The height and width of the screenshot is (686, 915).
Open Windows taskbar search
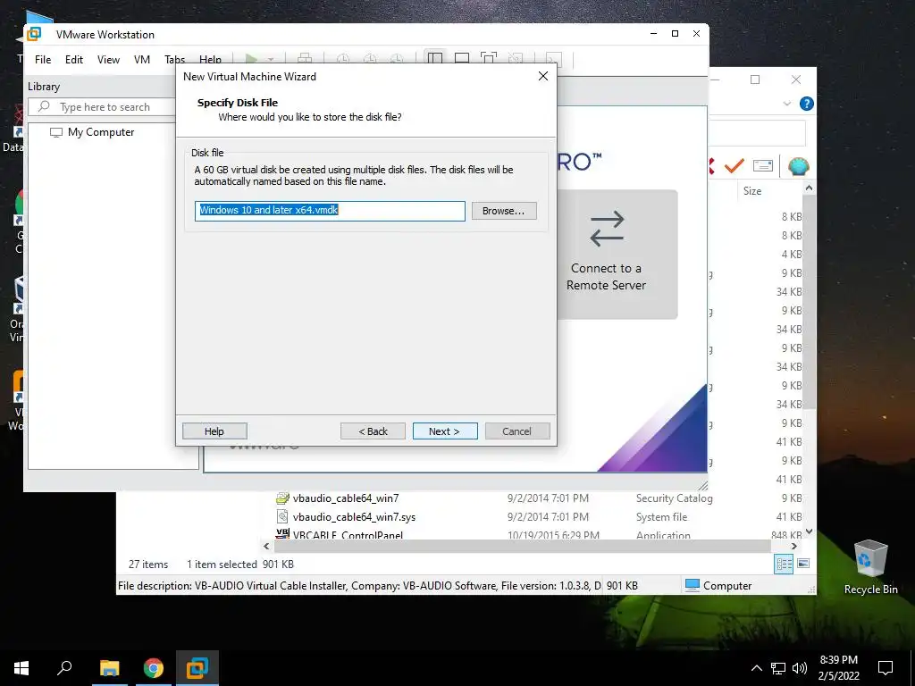(64, 668)
